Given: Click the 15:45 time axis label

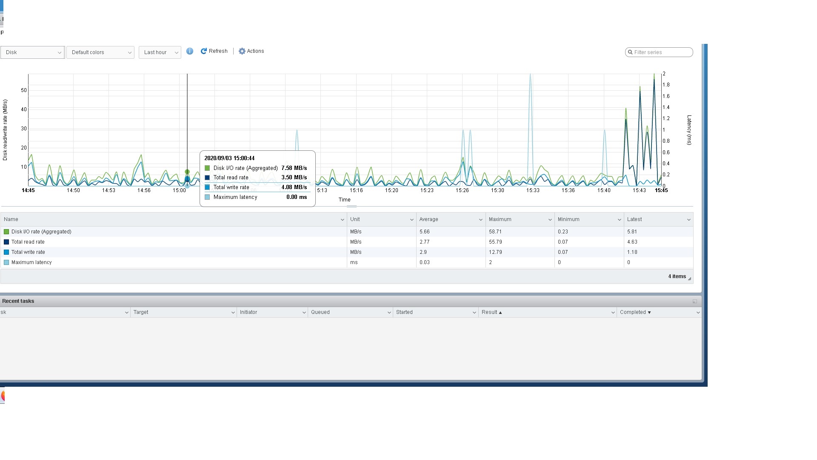Looking at the screenshot, I should click(661, 190).
